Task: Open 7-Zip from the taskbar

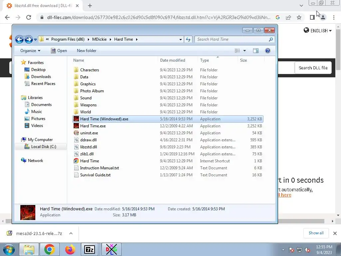Action: click(x=89, y=249)
